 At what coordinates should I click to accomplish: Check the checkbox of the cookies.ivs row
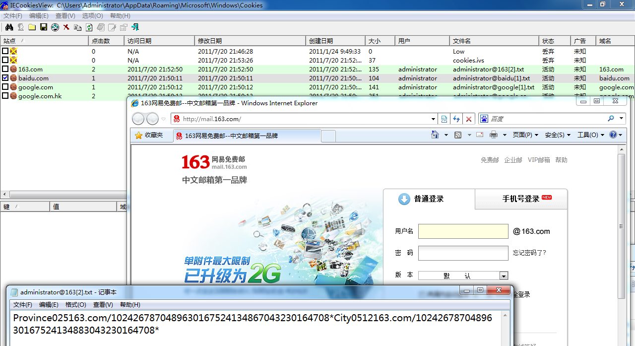[x=5, y=60]
